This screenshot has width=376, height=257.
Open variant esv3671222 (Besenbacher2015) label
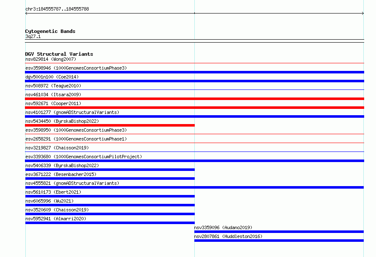(x=61, y=174)
